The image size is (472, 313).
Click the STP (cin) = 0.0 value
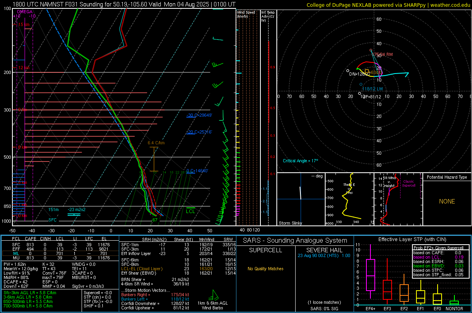(97, 297)
